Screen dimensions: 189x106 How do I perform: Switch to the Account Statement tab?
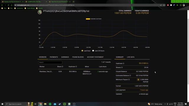coord(95,57)
